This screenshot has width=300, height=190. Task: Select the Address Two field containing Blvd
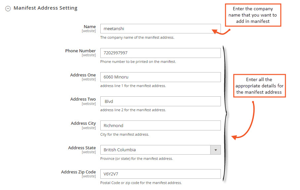(160, 101)
